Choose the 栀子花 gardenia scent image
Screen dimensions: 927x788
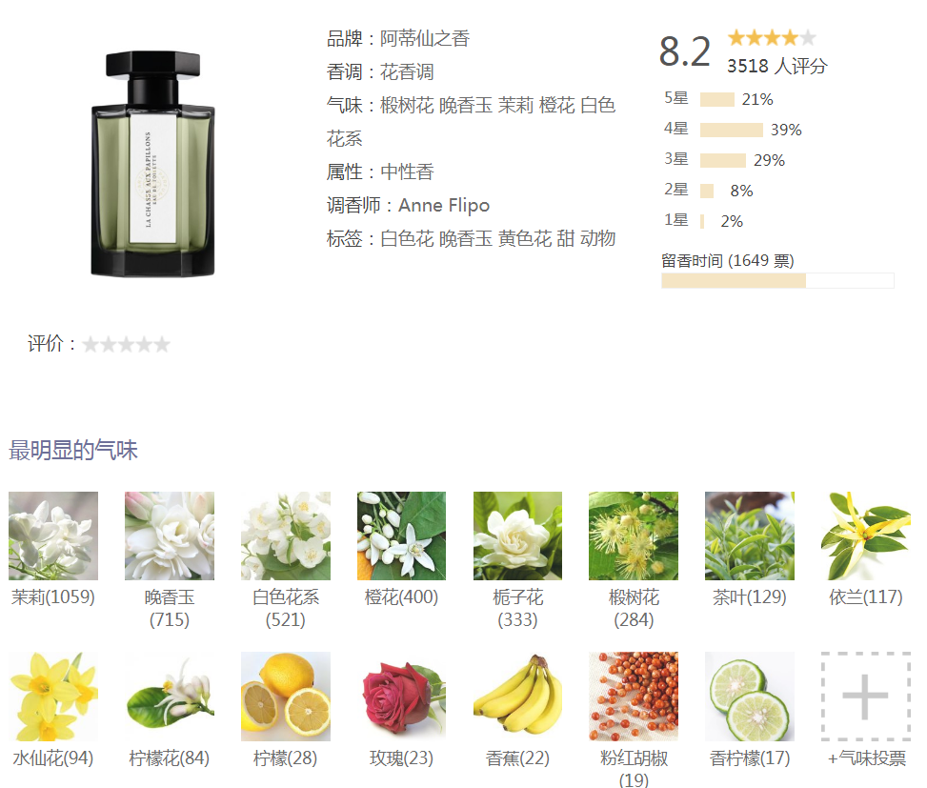click(x=517, y=535)
